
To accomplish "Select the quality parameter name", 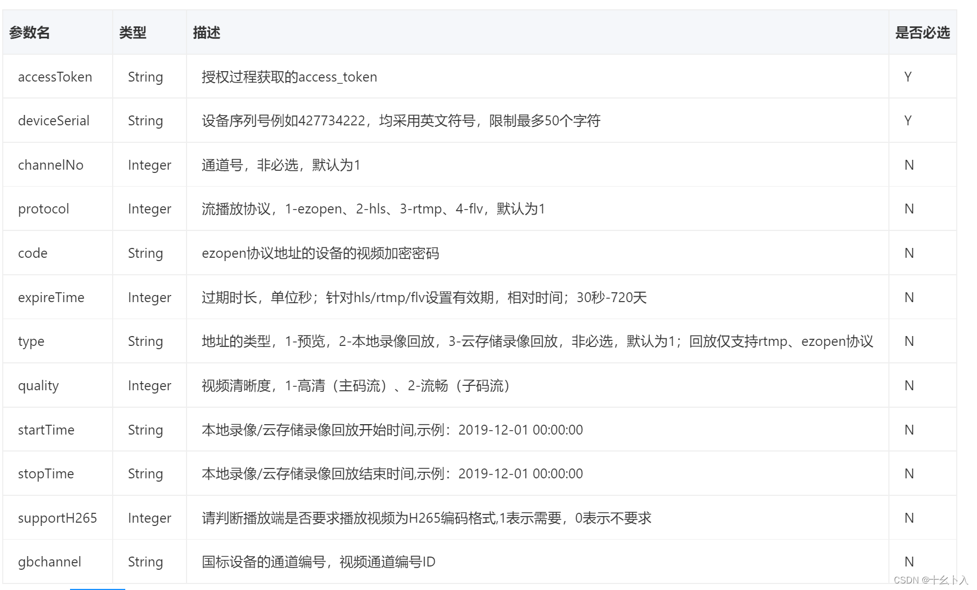I will pos(38,386).
